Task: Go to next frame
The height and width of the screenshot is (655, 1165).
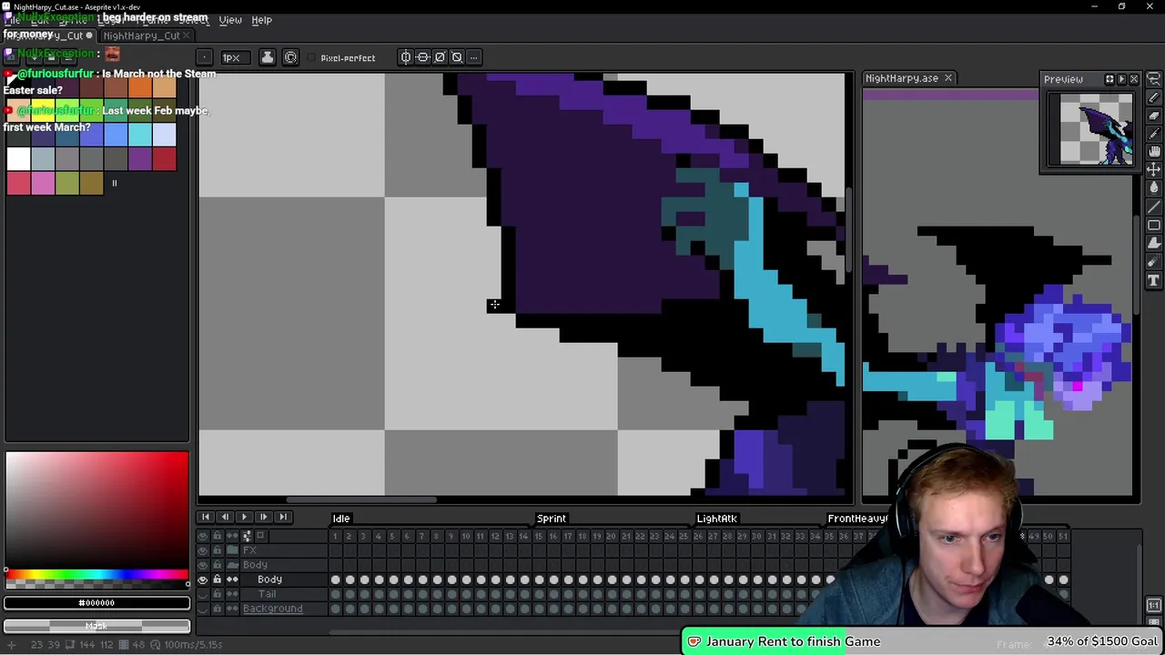Action: pos(263,517)
